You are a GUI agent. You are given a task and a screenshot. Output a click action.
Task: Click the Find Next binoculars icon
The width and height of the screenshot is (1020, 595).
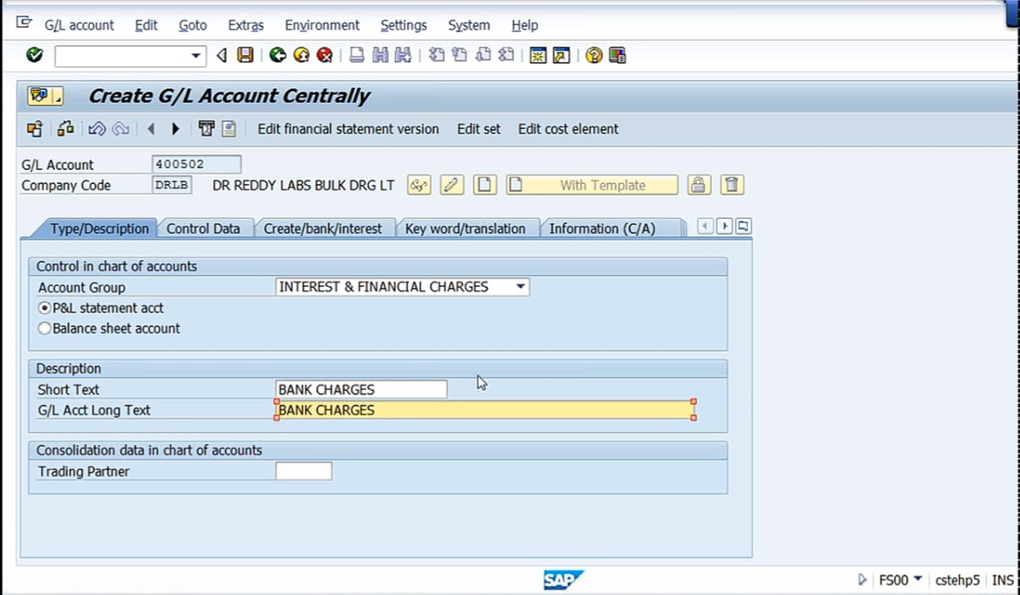[x=403, y=55]
